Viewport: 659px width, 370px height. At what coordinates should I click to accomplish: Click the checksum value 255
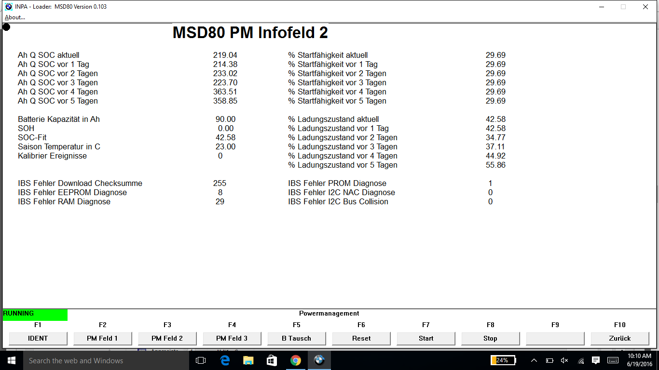[x=220, y=184]
